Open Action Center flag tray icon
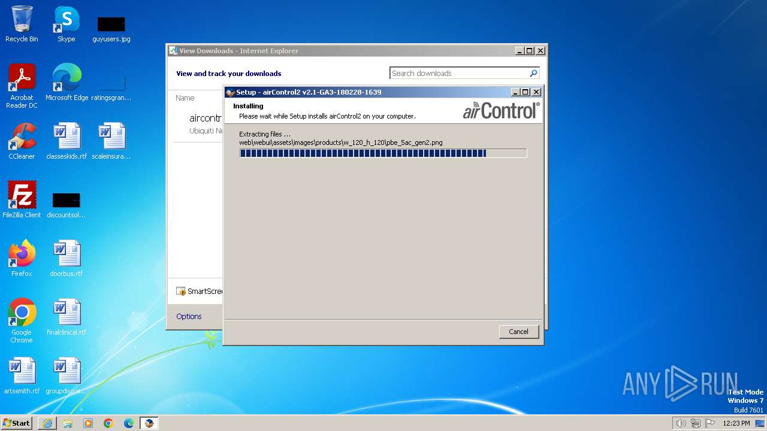The width and height of the screenshot is (767, 431). point(710,423)
